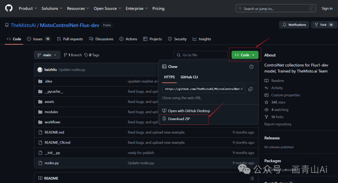Open the Fork count 14
Viewport: 338px width, 183px height.
(x=331, y=25)
